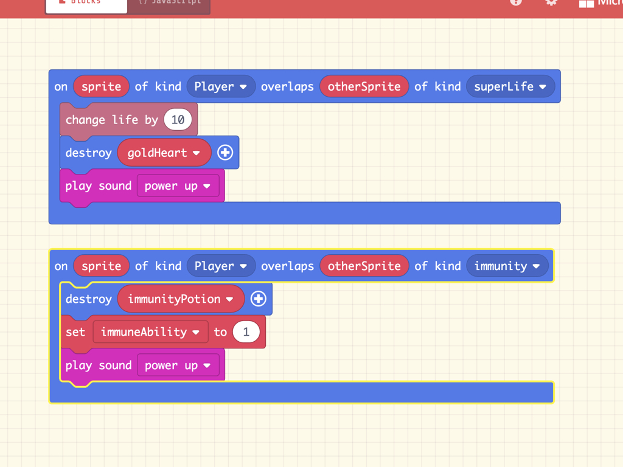The image size is (623, 467).
Task: Expand the destroy goldHeart block with plus icon
Action: point(225,153)
